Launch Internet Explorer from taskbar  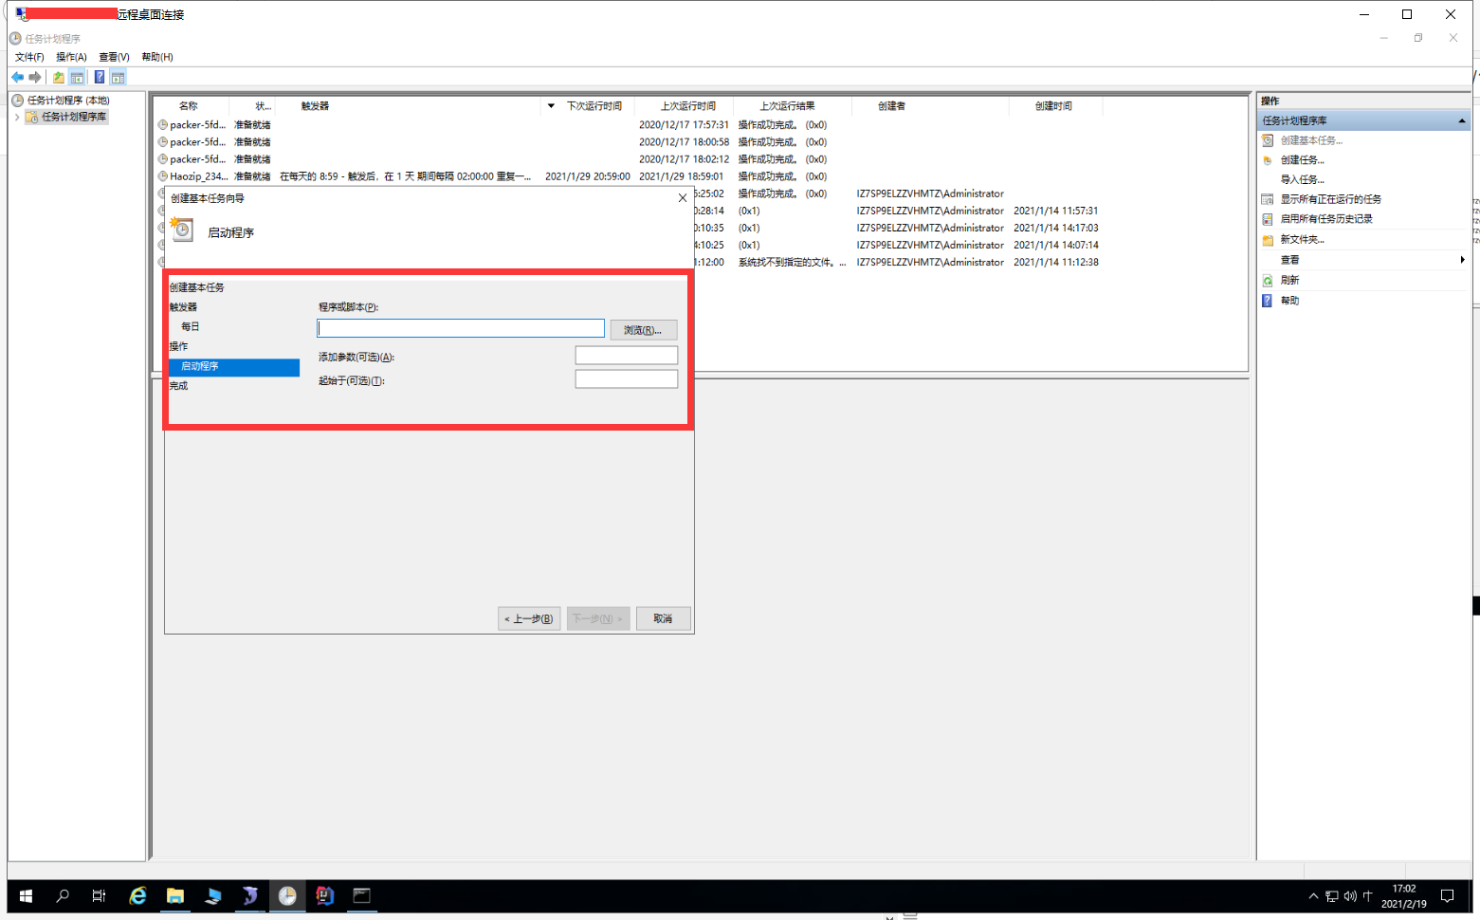pyautogui.click(x=137, y=895)
